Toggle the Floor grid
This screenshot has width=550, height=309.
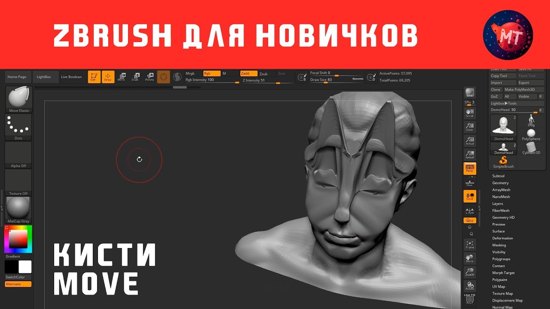click(x=470, y=183)
